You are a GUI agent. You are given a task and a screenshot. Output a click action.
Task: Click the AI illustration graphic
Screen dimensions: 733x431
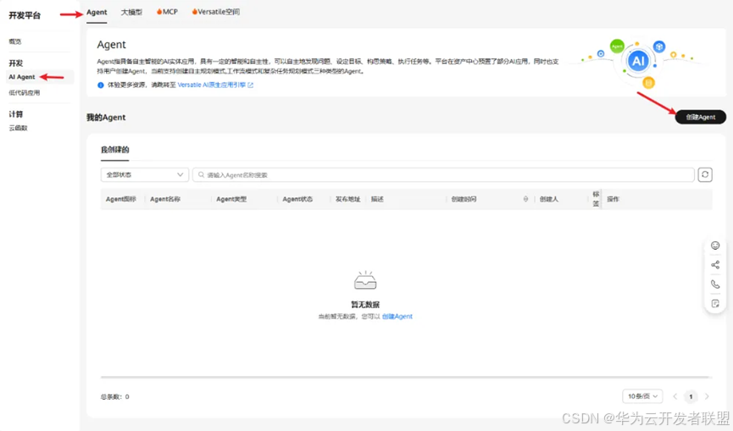coord(639,61)
